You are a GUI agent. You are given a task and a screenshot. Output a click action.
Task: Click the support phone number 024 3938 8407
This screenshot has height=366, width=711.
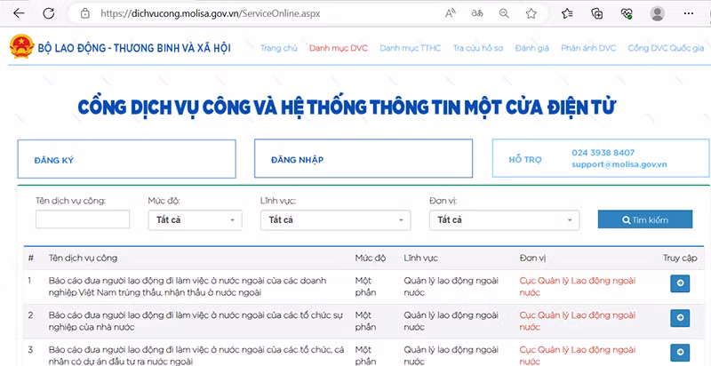tap(603, 153)
